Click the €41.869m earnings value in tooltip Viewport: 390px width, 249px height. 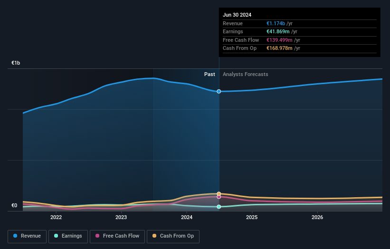pyautogui.click(x=278, y=31)
